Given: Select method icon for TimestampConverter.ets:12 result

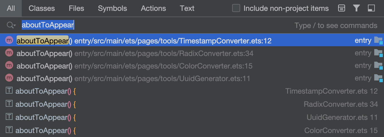Looking at the screenshot, I should click(9, 40).
